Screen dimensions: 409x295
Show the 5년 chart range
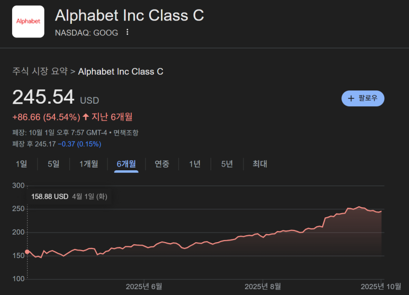[x=227, y=164]
